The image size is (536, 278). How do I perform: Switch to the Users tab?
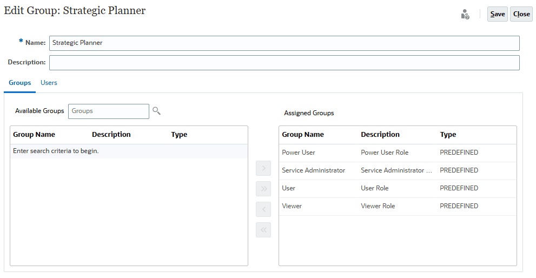click(49, 83)
